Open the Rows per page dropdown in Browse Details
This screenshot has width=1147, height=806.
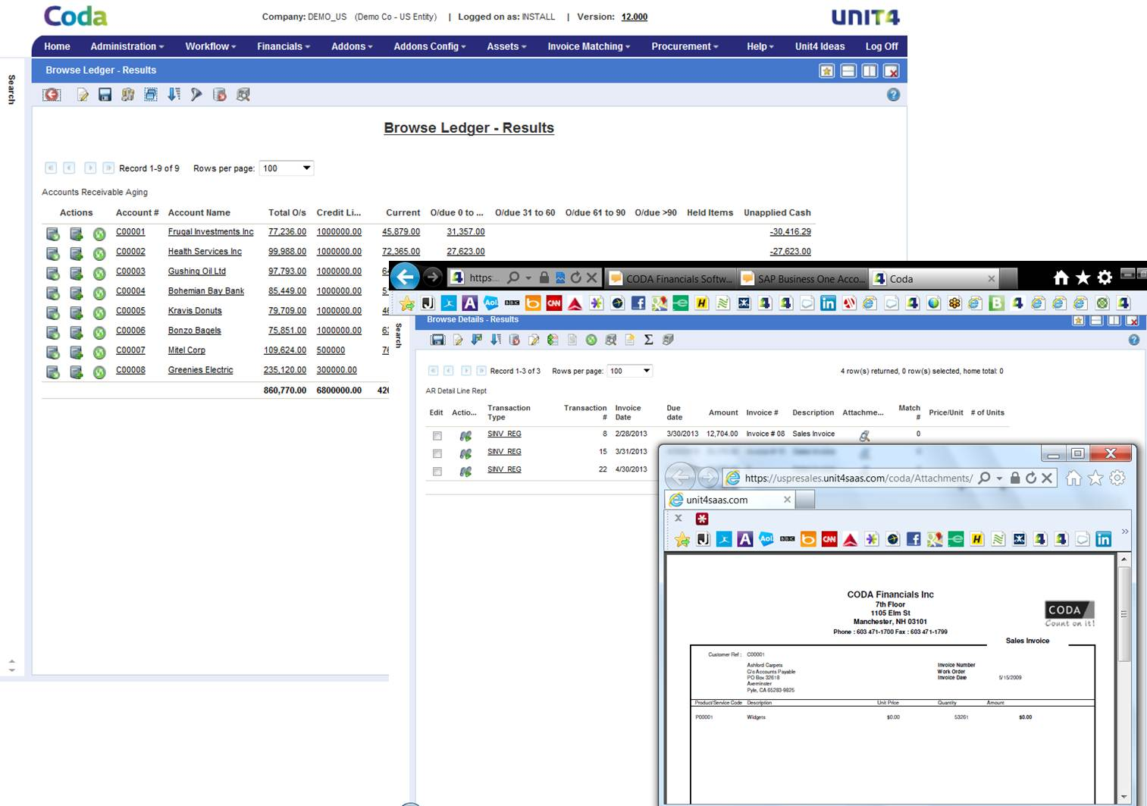[x=630, y=371]
